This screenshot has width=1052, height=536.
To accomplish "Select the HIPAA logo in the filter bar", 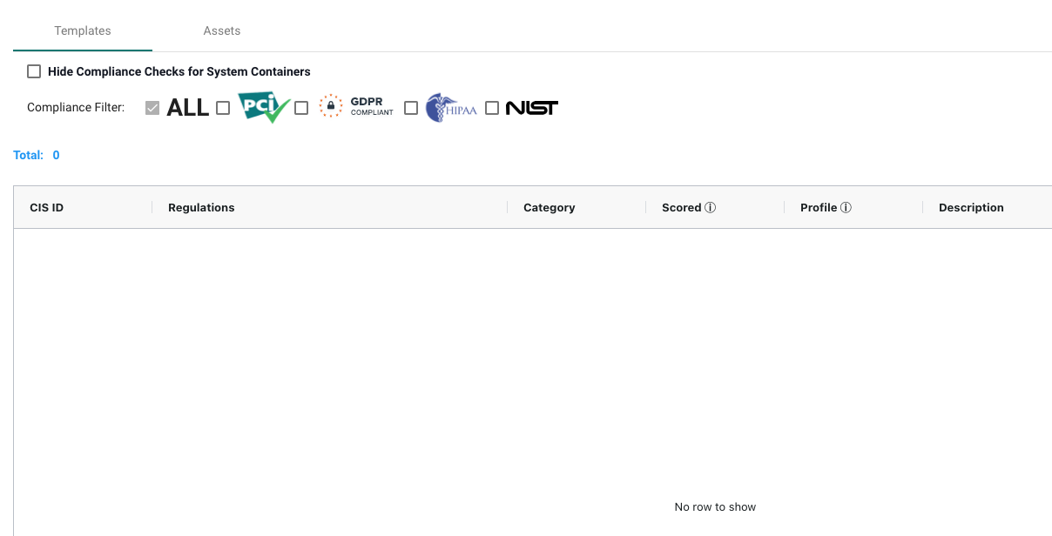I will [450, 107].
